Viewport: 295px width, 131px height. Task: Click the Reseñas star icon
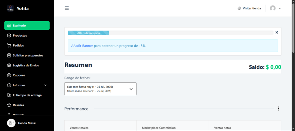point(9,105)
